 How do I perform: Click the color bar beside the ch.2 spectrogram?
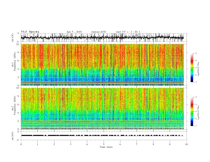192,111
